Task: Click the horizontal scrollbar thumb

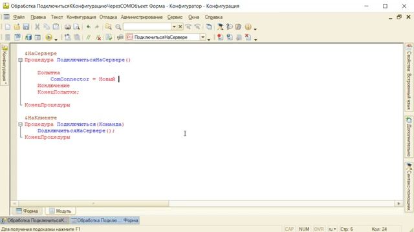Action: (93, 204)
